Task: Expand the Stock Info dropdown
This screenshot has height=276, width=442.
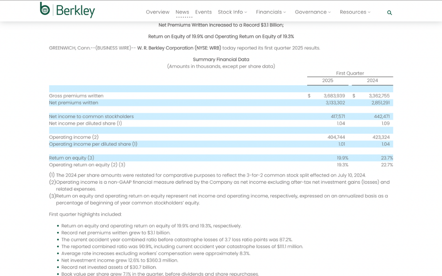Action: [x=232, y=12]
